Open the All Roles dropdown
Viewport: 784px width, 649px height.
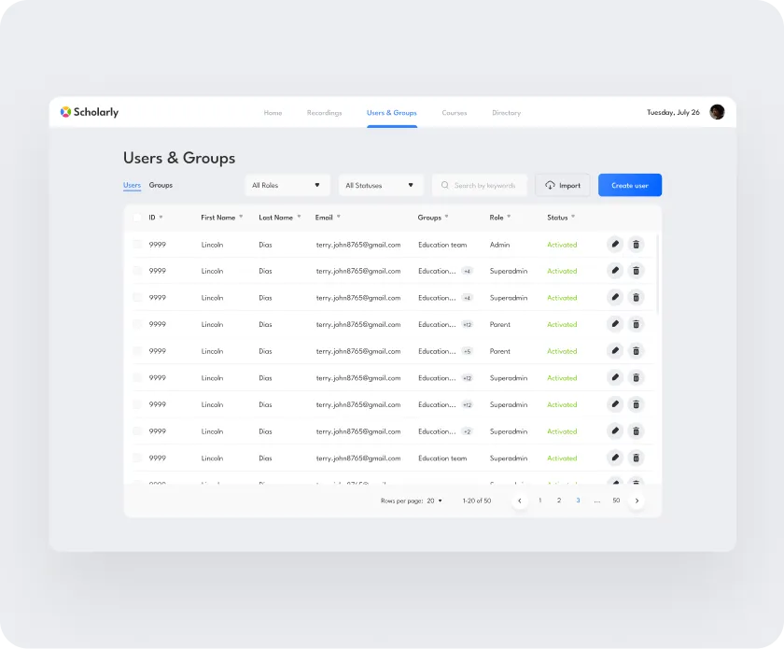pyautogui.click(x=287, y=185)
